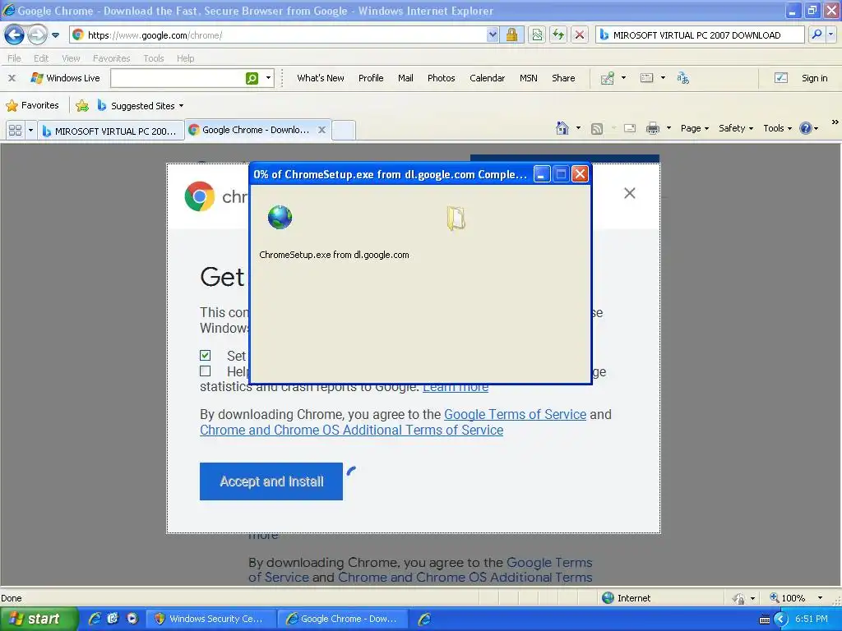Click the blue Help question icon

806,128
